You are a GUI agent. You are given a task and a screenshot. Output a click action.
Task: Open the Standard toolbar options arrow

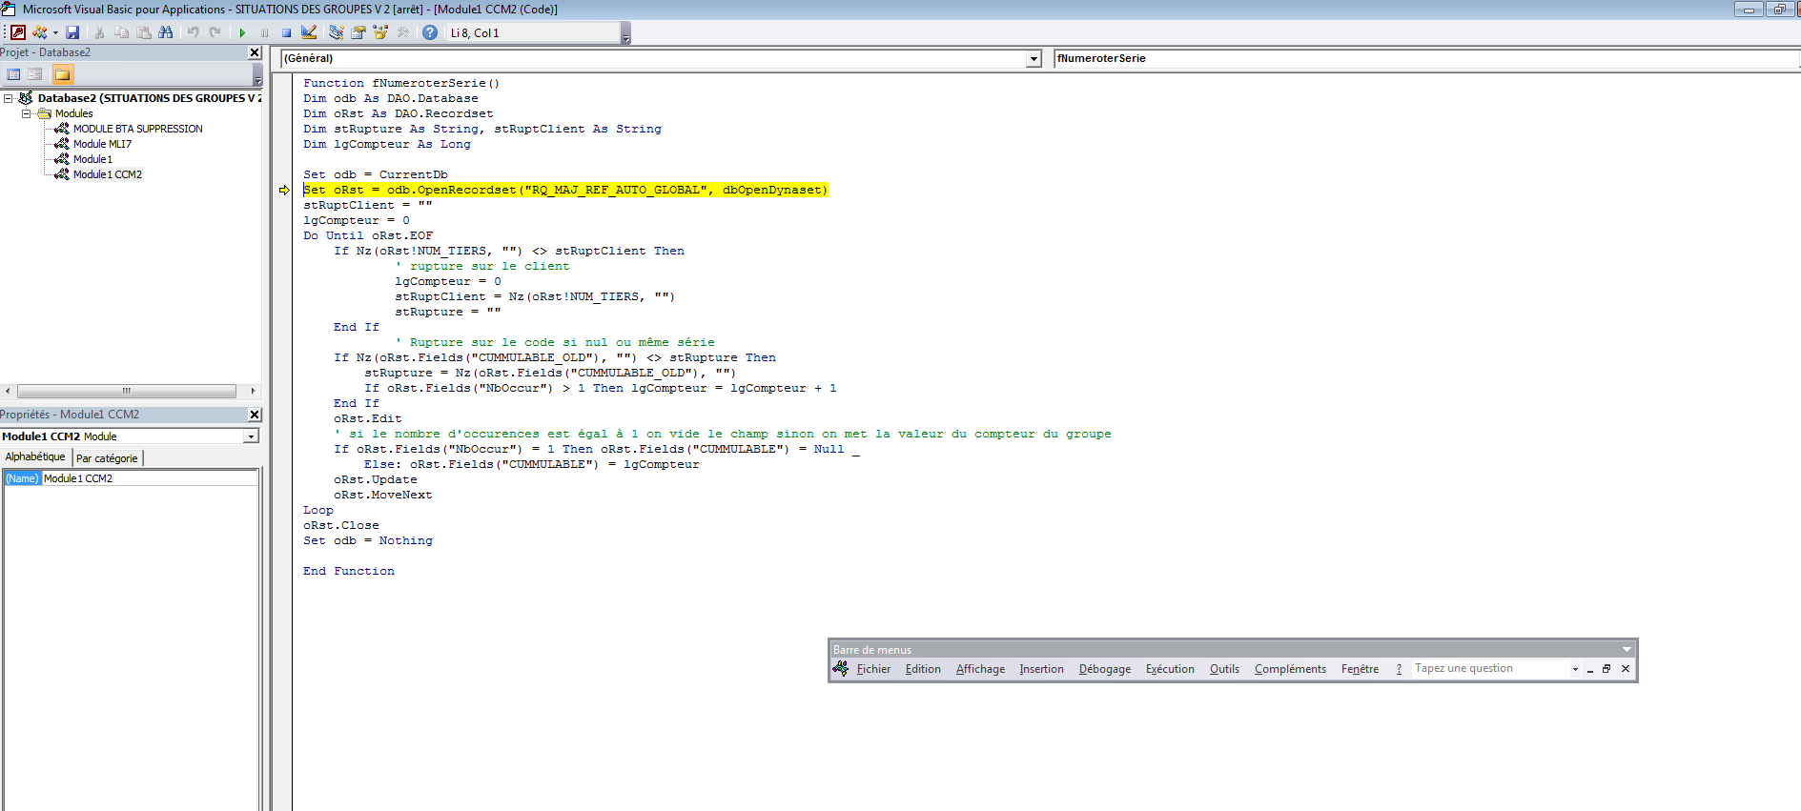(626, 34)
